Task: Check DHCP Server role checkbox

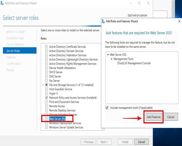Action: [46, 72]
